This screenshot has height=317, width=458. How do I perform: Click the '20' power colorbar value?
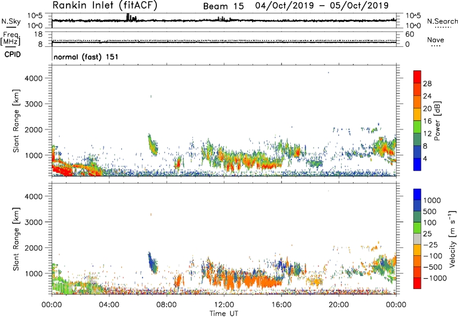point(427,109)
